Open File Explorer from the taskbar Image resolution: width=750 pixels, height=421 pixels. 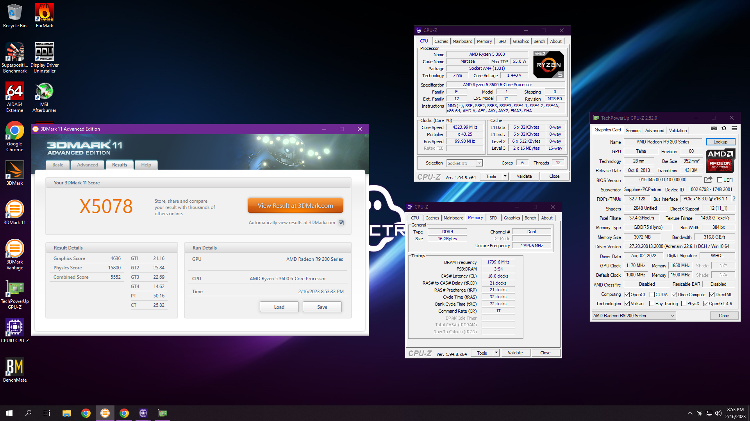point(66,413)
